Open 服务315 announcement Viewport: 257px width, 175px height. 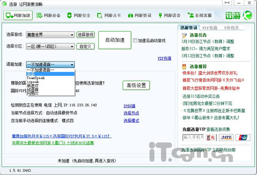[x=206, y=49]
